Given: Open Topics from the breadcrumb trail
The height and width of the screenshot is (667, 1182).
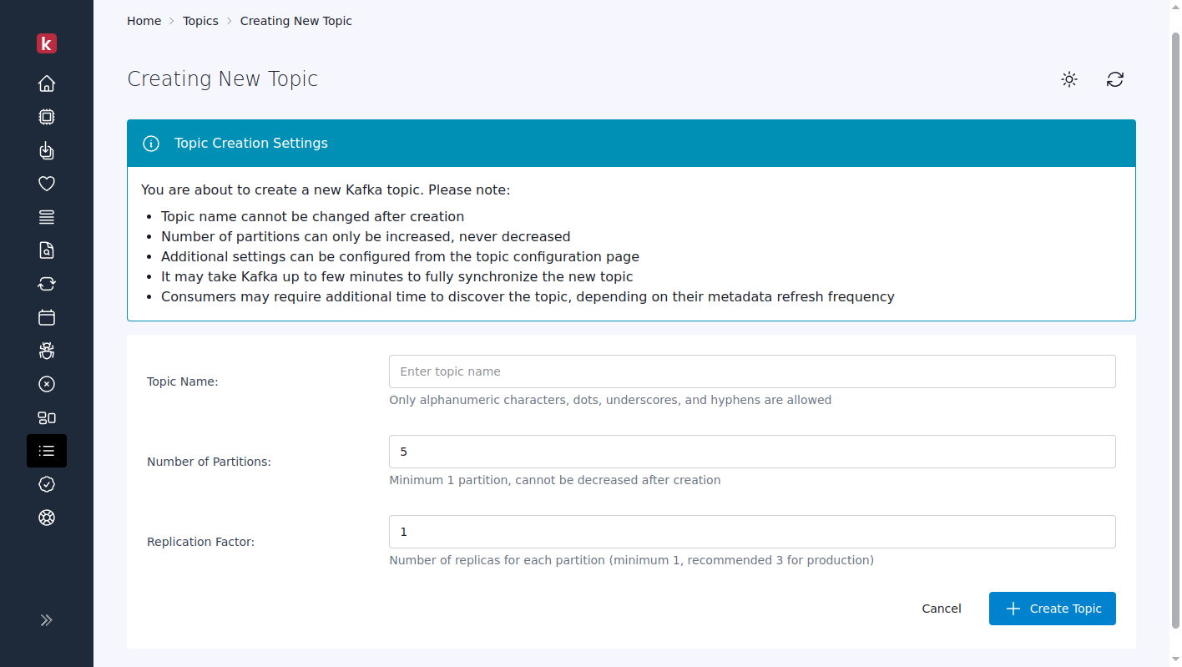Looking at the screenshot, I should click(x=200, y=20).
